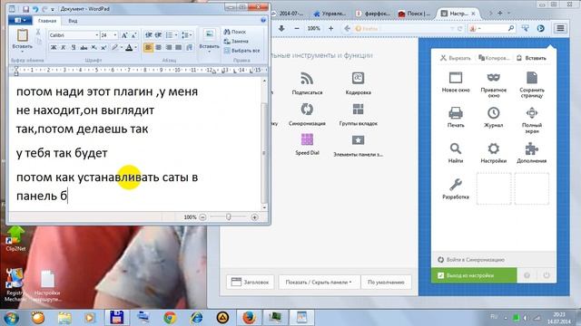This screenshot has height=326, width=581.
Task: Click the bullet list icon in WordPad
Action: coord(169,35)
